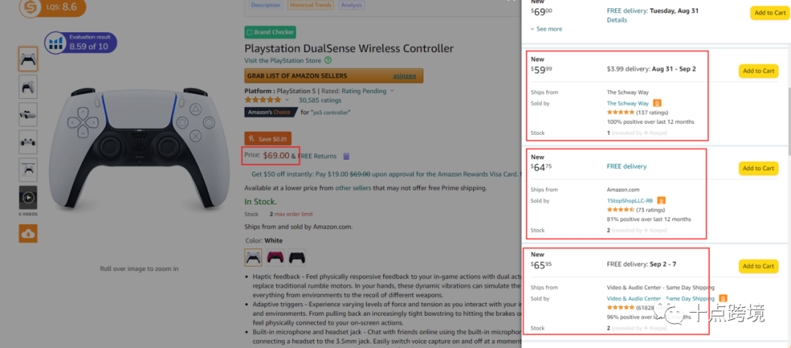Play the 6 VIDEOS thumbnail
This screenshot has width=791, height=348.
click(28, 198)
